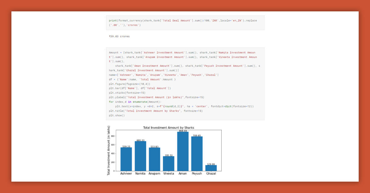Viewport: 370px width, 193px height.
Task: Click the 'Anupam' x-axis label
Action: point(154,174)
